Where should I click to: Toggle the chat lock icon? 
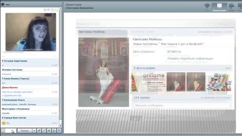[54, 131]
